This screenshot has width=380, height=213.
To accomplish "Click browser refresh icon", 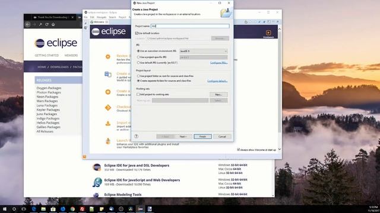I will (x=47, y=24).
